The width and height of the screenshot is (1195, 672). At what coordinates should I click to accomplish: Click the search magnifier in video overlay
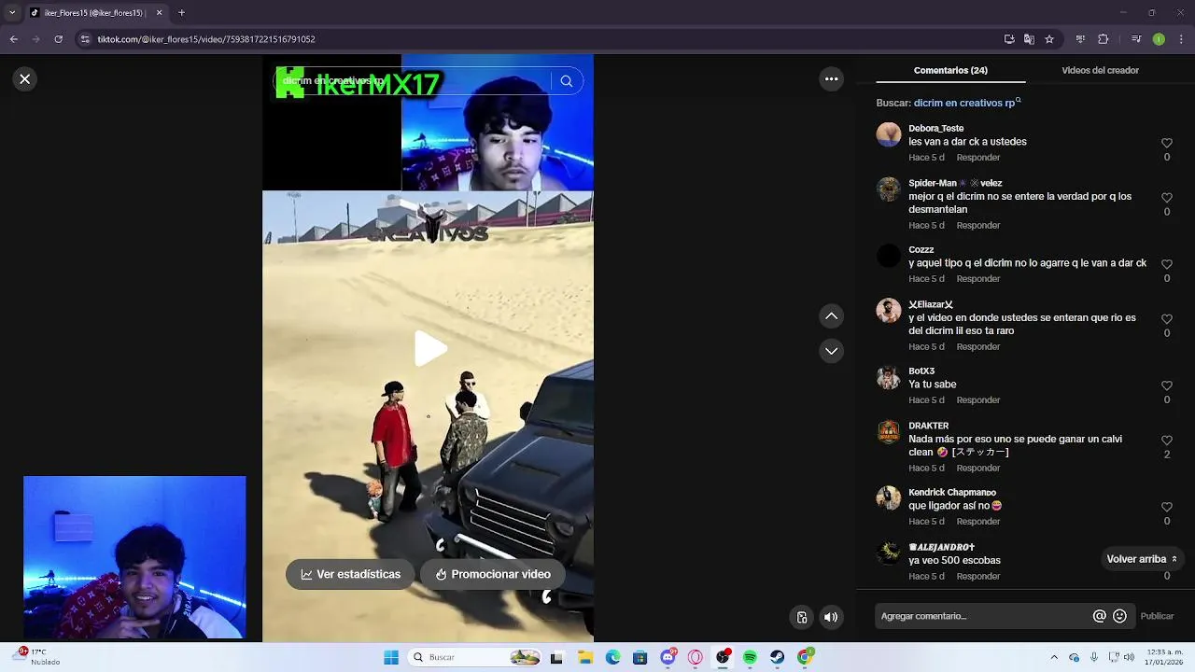[567, 81]
